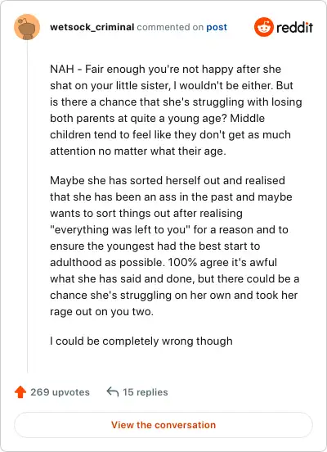The image size is (327, 452).
Task: Click the reply arrow icon
Action: pyautogui.click(x=113, y=391)
